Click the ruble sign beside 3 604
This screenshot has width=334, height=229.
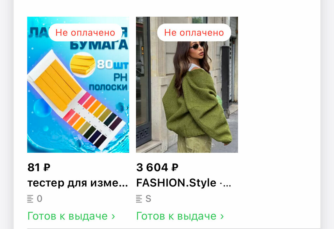click(175, 168)
